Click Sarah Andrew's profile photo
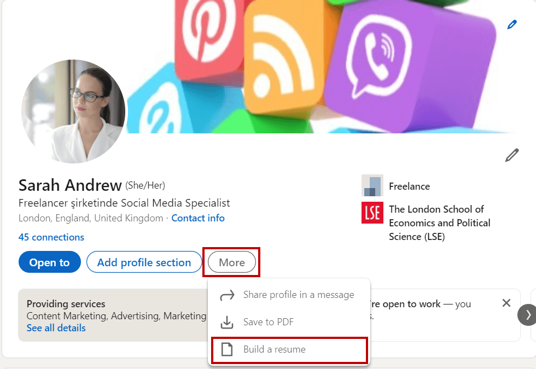Viewport: 536px width, 369px height. click(x=73, y=112)
